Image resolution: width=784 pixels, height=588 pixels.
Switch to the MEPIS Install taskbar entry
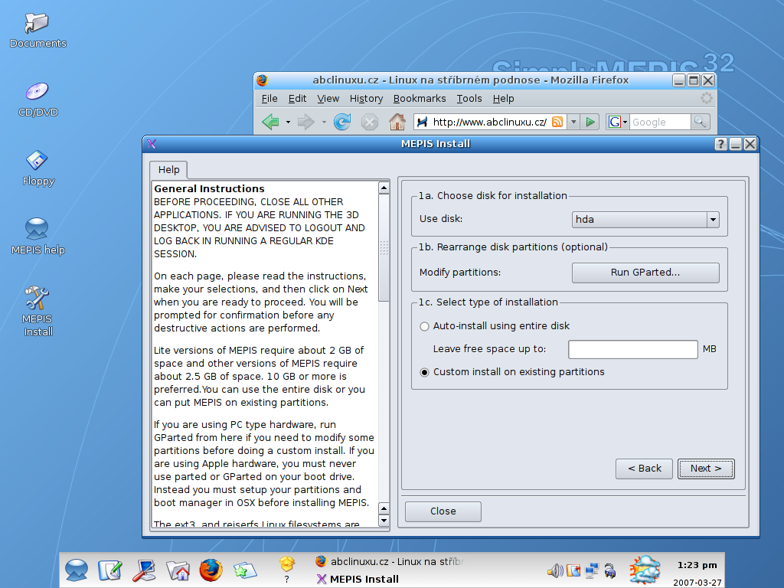pyautogui.click(x=358, y=579)
